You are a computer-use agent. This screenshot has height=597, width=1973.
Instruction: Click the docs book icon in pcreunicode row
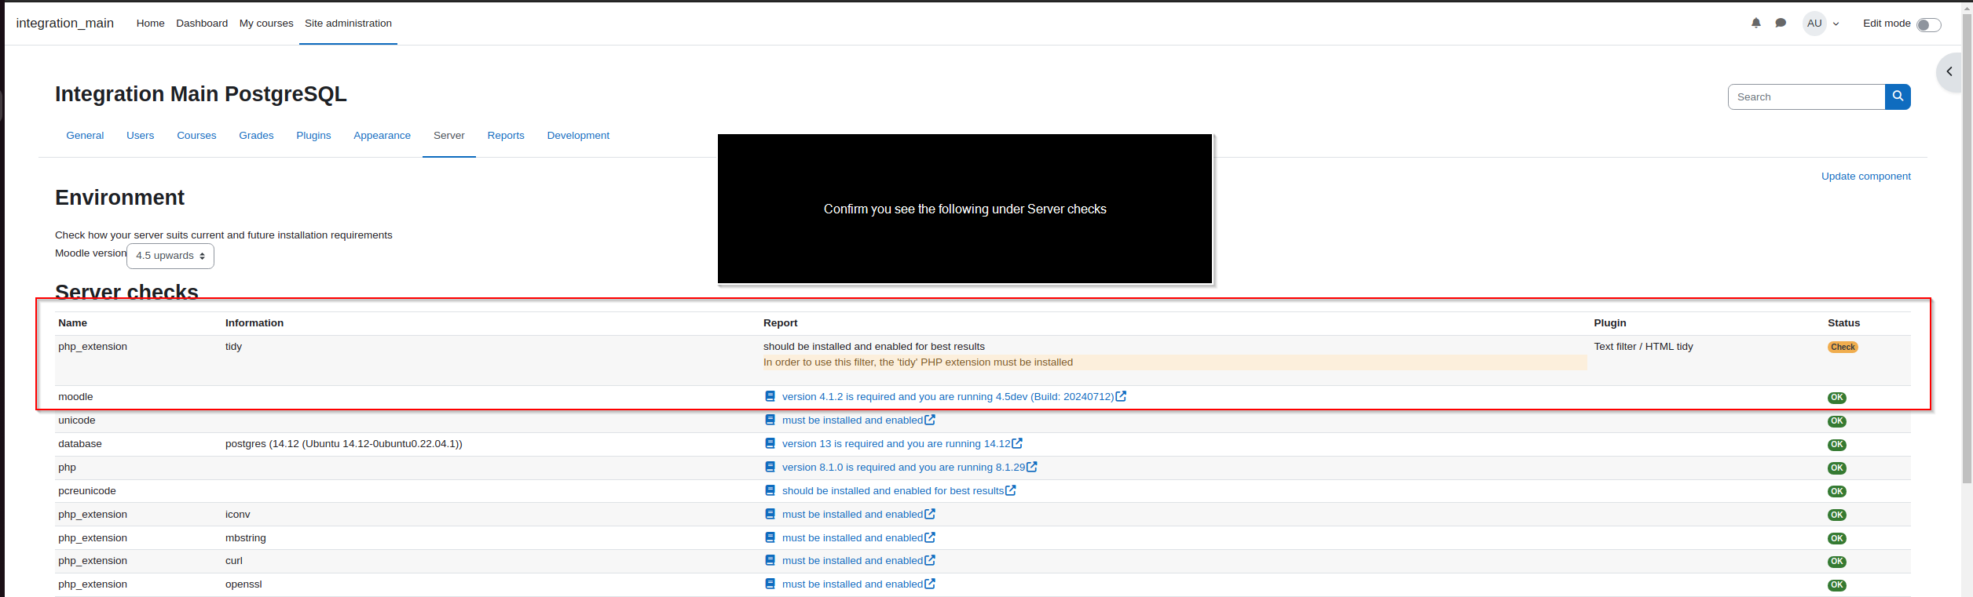[x=770, y=490]
